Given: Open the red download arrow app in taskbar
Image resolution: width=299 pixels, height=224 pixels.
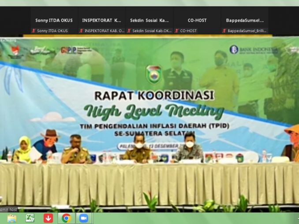Looking at the screenshot, I should [48, 218].
